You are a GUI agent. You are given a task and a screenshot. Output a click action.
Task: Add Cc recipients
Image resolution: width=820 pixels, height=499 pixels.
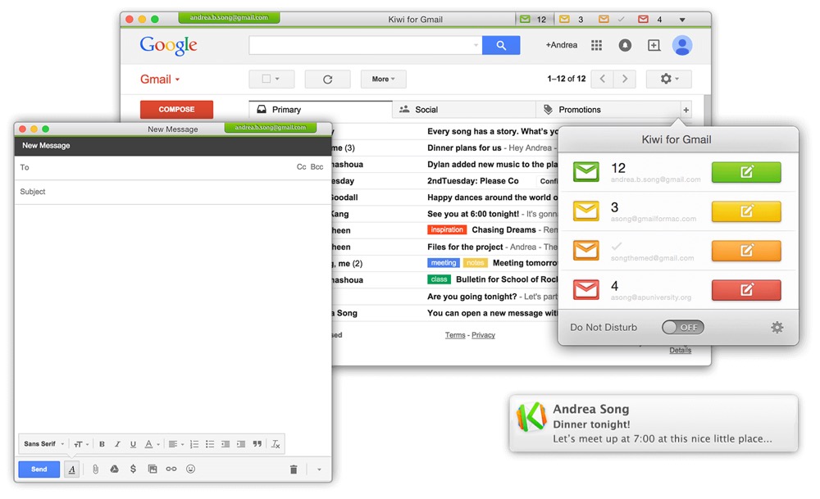click(x=301, y=166)
